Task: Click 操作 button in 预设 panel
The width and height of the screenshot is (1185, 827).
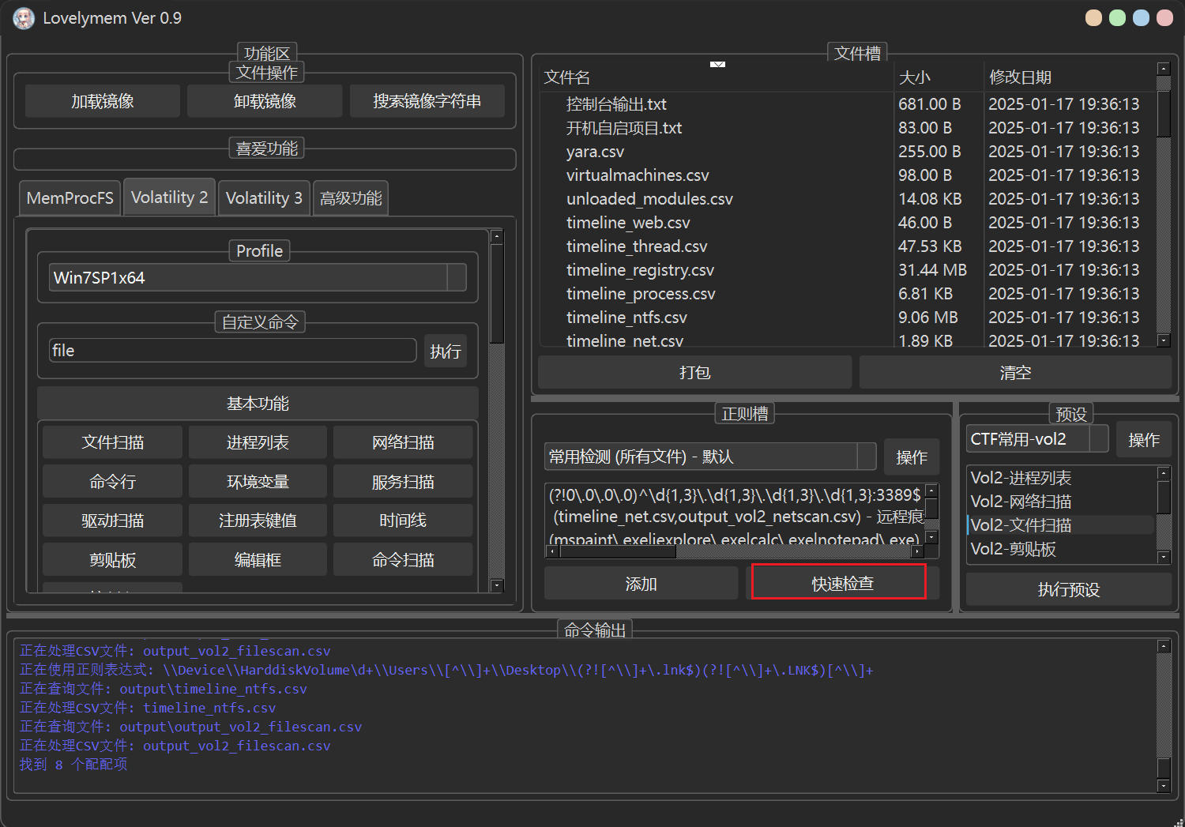Action: 1144,439
